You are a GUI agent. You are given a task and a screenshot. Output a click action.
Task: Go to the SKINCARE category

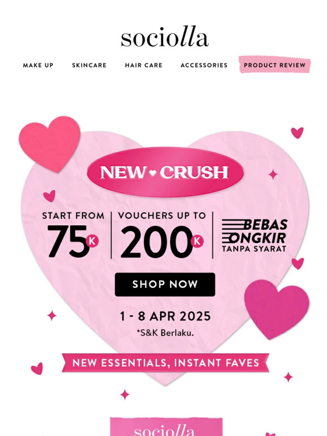tap(89, 65)
